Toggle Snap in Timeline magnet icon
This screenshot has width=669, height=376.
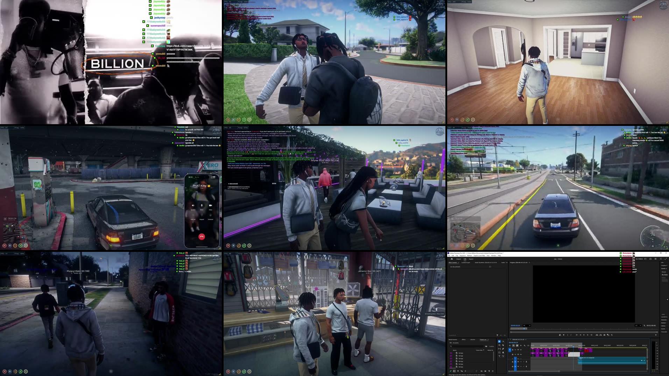(513, 346)
